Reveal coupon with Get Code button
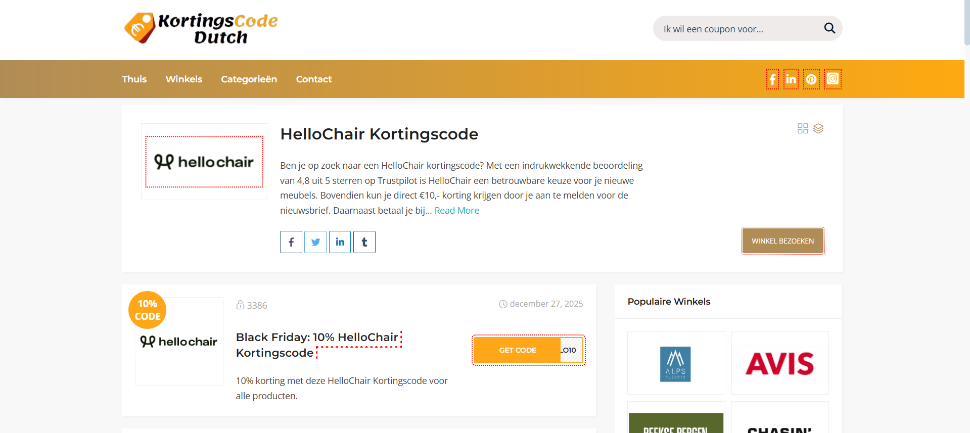970x433 pixels. (x=518, y=350)
